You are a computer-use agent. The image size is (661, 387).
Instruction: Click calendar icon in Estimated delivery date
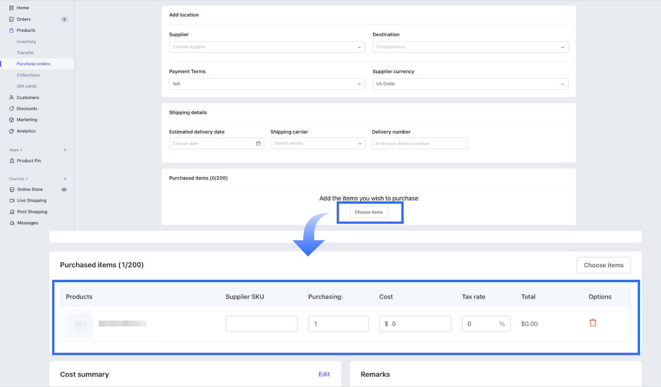coord(258,143)
